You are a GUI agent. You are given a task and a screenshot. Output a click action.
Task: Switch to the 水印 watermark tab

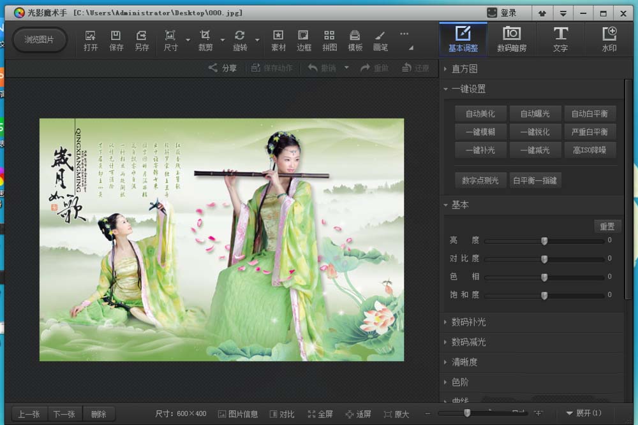609,39
